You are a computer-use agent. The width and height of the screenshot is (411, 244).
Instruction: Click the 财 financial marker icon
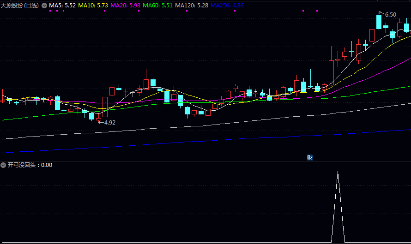click(310, 158)
